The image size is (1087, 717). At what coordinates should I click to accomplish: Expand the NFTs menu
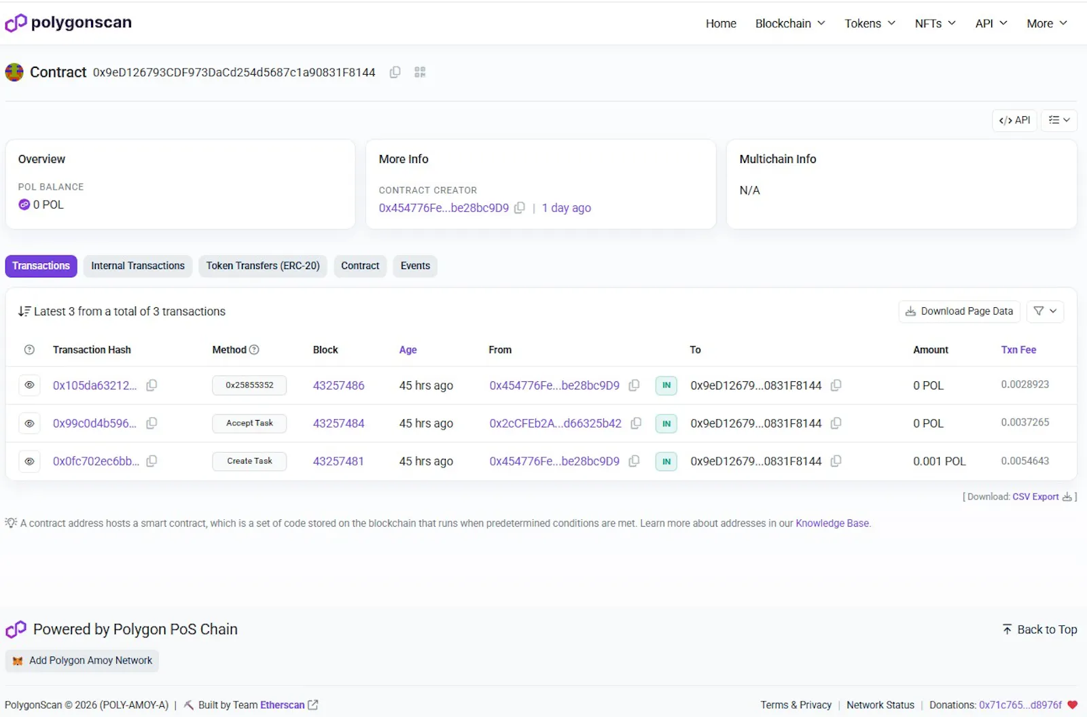(935, 23)
